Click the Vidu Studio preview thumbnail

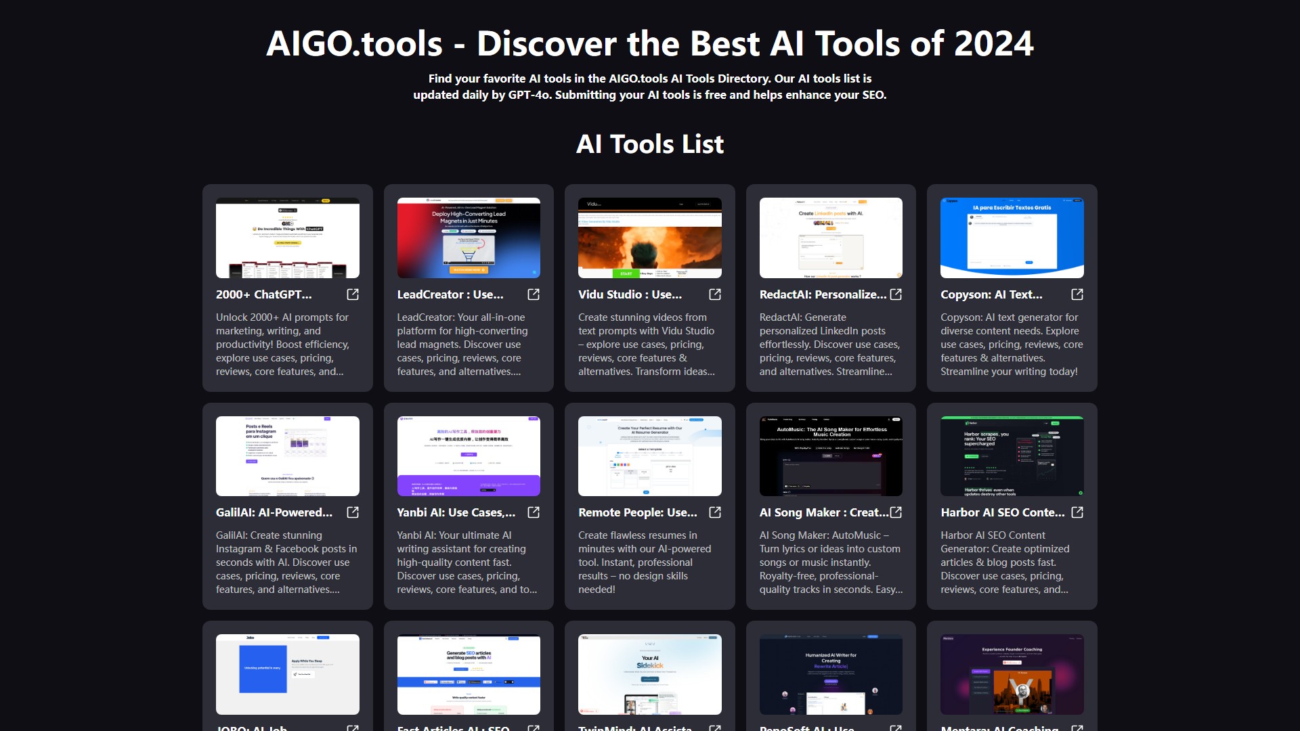650,238
